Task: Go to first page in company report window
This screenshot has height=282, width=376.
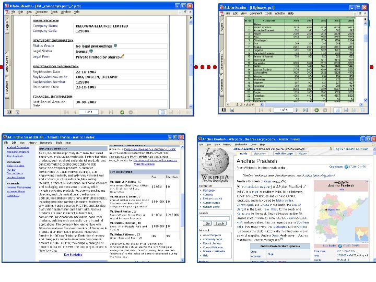Action: tap(66, 112)
